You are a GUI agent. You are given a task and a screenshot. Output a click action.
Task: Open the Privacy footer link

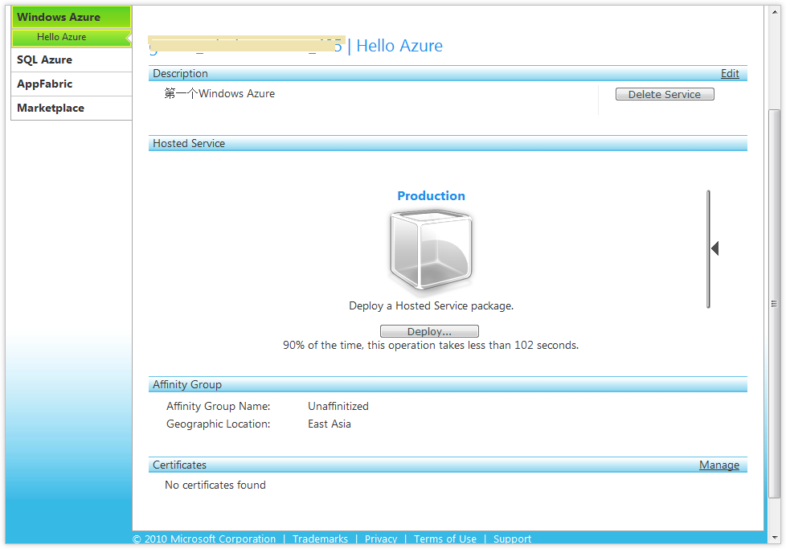(380, 539)
